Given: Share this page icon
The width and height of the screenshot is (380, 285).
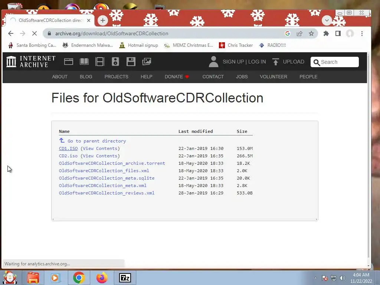Looking at the screenshot, I should [299, 33].
